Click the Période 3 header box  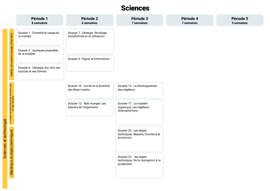140,20
